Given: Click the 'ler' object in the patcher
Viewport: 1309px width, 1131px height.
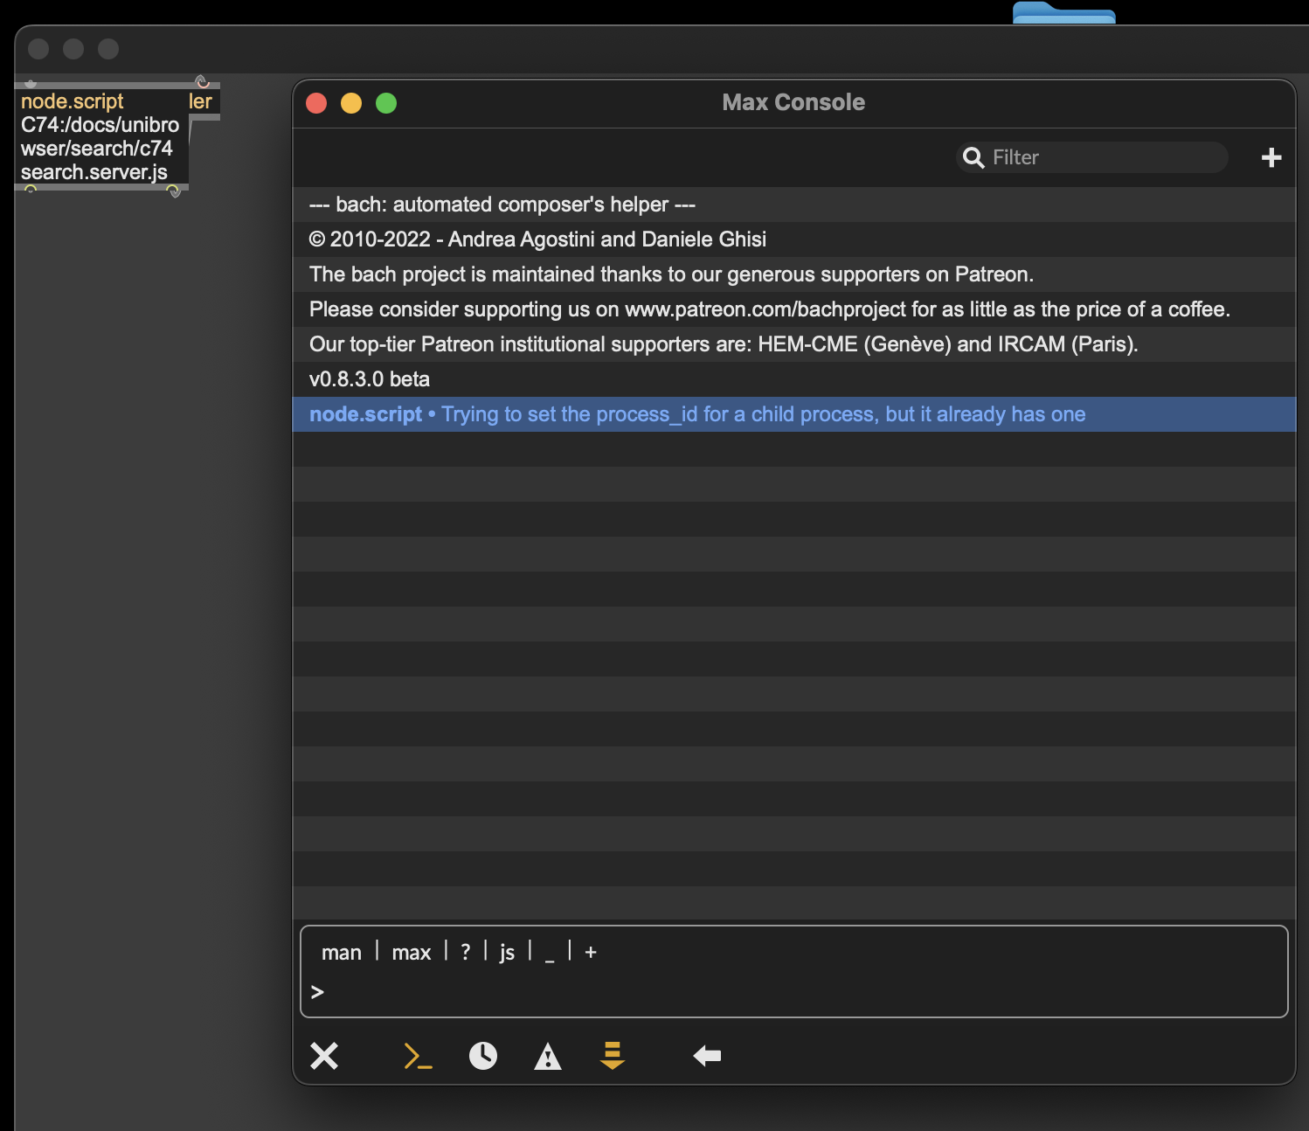Looking at the screenshot, I should click(x=203, y=101).
